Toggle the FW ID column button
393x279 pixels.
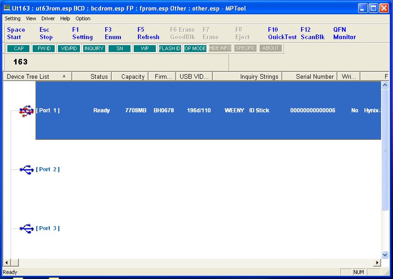click(44, 48)
